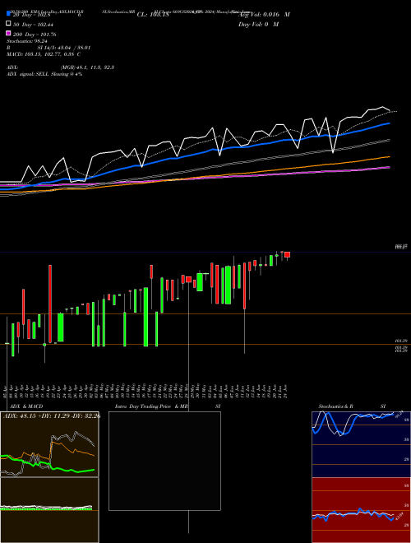Click the magenta 200 Day EMA legend swatch
Viewport: 411px width, 543px height.
click(x=8, y=33)
